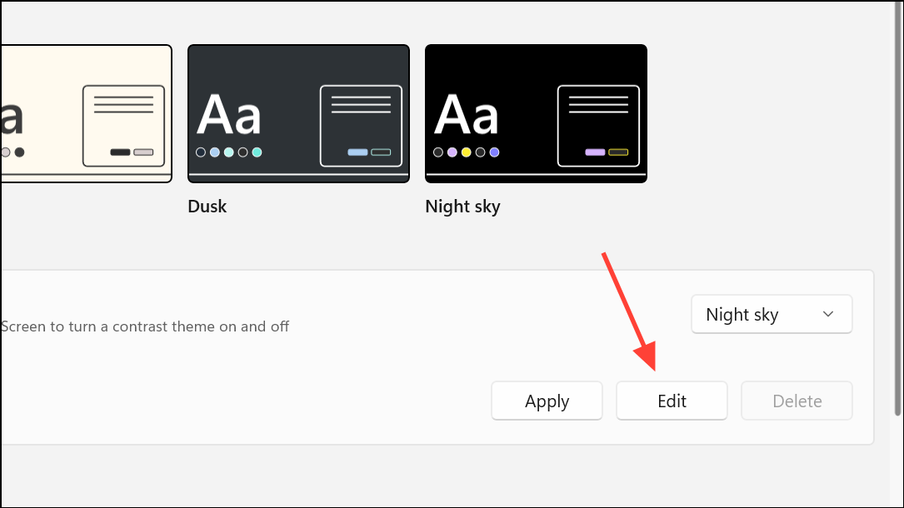This screenshot has width=904, height=508.
Task: Click the yellow color dot in Night sky preview
Action: tap(465, 152)
